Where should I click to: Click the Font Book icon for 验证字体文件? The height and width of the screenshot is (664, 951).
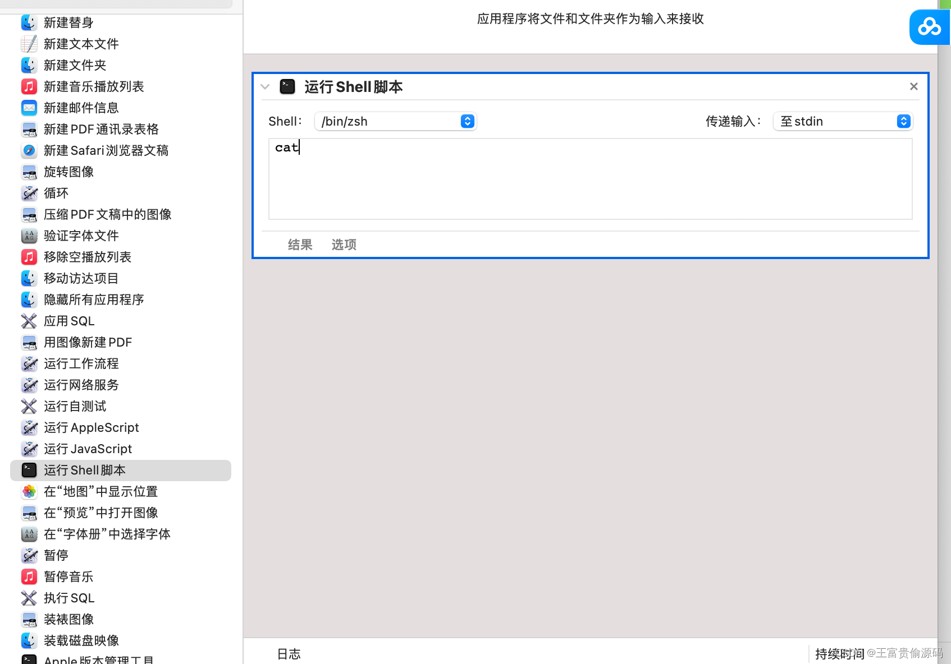click(x=29, y=236)
